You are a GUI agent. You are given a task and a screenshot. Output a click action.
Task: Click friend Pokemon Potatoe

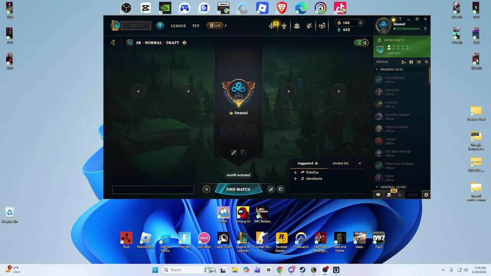(401, 165)
